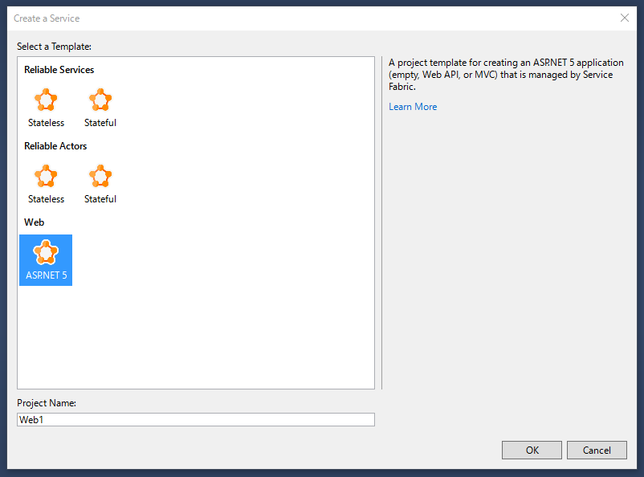Confirm with the OK button

pyautogui.click(x=532, y=450)
